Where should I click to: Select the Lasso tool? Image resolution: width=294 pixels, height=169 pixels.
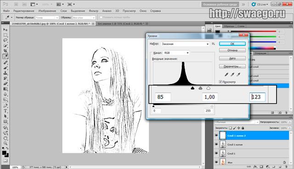5,40
